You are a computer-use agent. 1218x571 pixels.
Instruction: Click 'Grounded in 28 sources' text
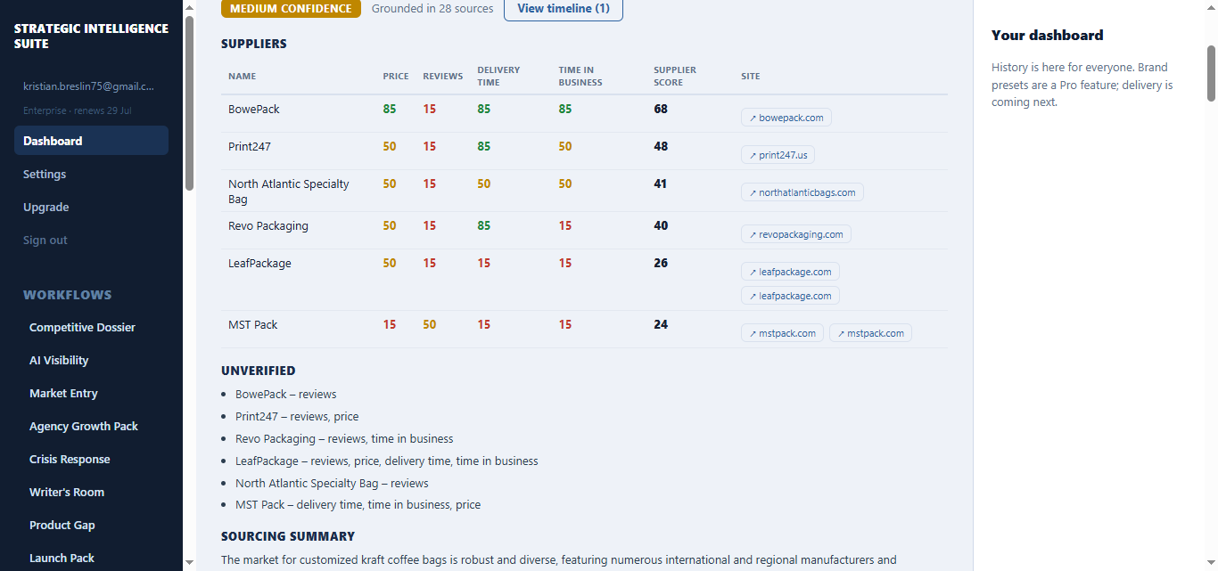[x=432, y=9]
